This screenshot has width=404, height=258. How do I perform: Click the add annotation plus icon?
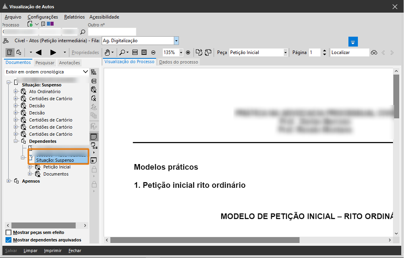tap(94, 161)
